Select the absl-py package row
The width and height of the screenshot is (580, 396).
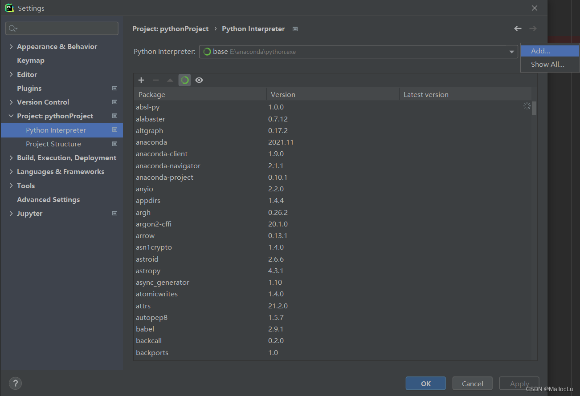click(x=333, y=107)
